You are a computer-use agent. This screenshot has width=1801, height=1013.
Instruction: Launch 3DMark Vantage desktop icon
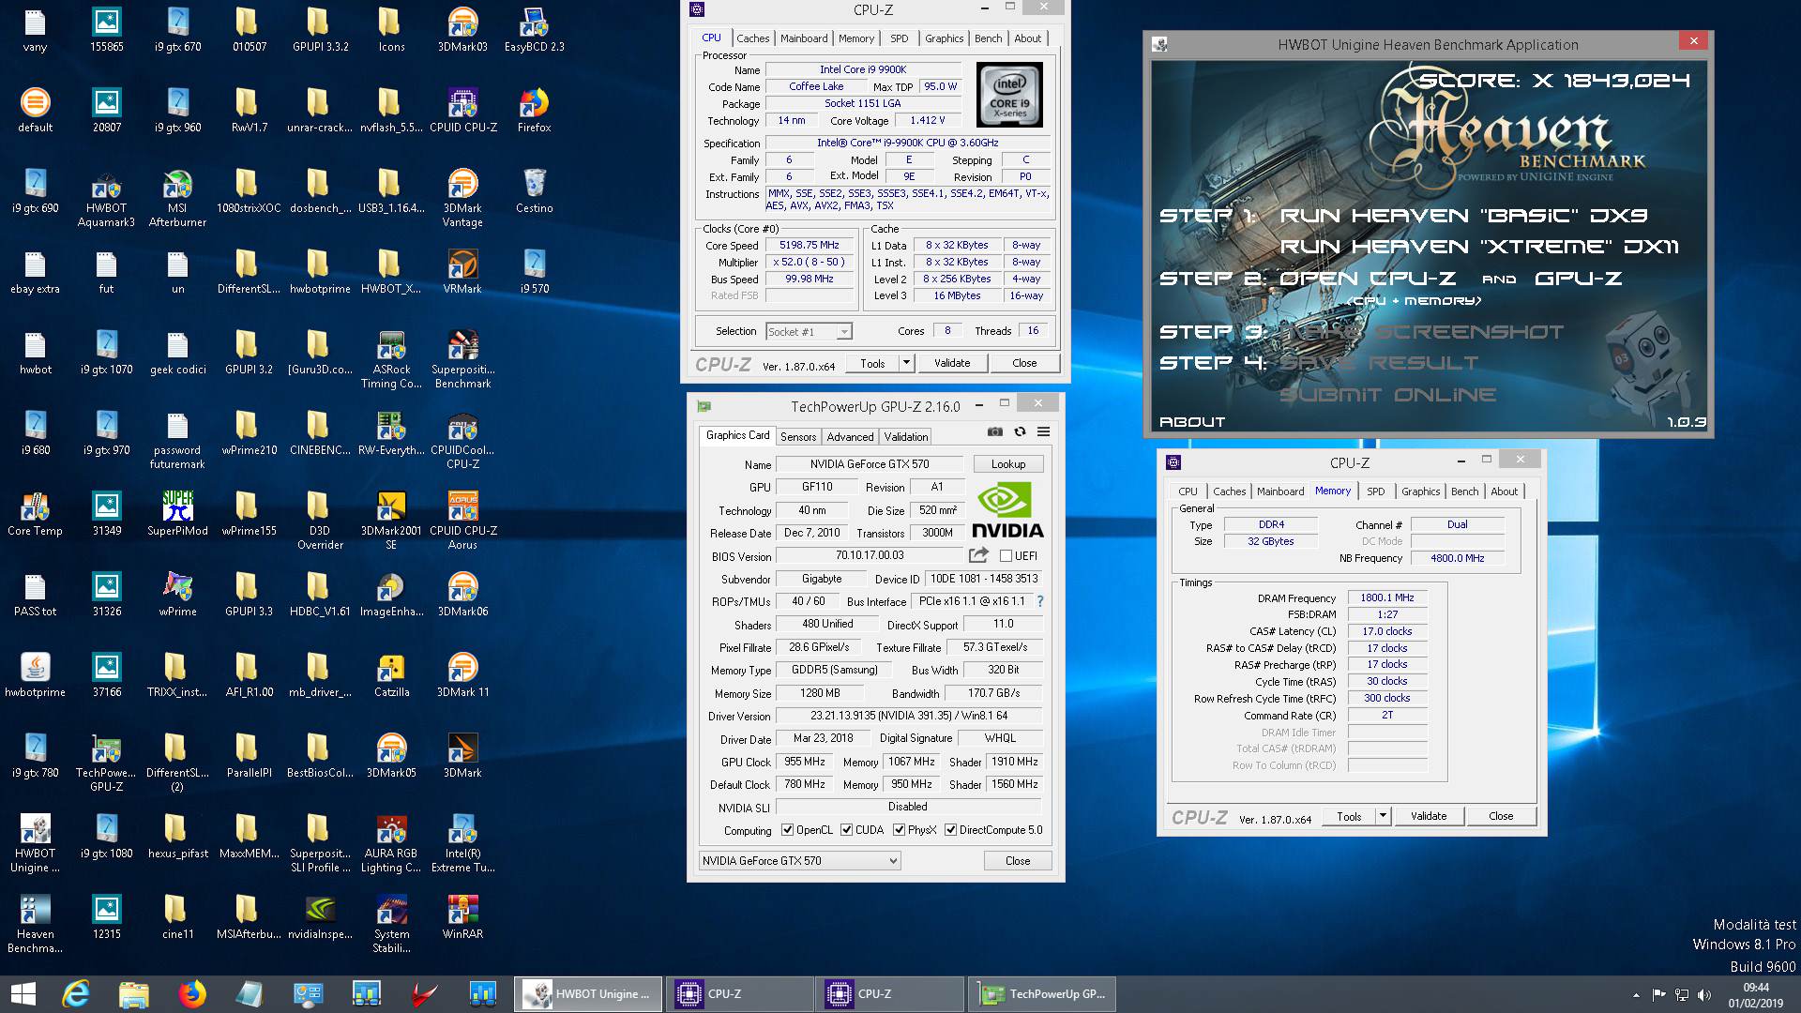[x=462, y=199]
